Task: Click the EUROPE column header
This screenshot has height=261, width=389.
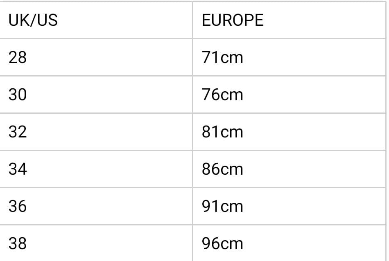Action: pyautogui.click(x=233, y=20)
